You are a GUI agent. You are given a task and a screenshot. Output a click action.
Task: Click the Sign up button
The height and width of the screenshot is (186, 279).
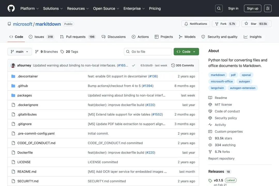pos(252,8)
